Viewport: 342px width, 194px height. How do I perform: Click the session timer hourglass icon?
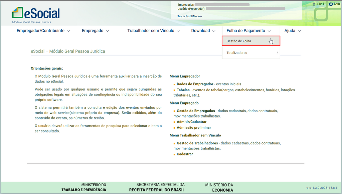[x=314, y=4]
